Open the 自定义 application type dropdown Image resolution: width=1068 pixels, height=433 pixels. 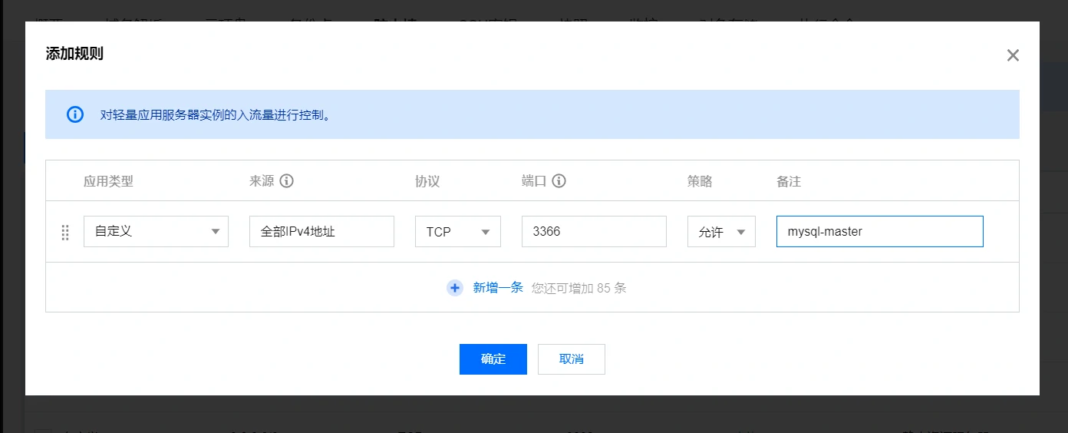[156, 231]
